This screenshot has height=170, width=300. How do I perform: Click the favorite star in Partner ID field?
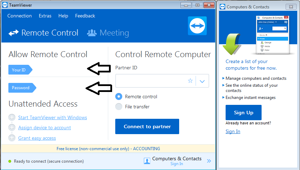coord(190,81)
